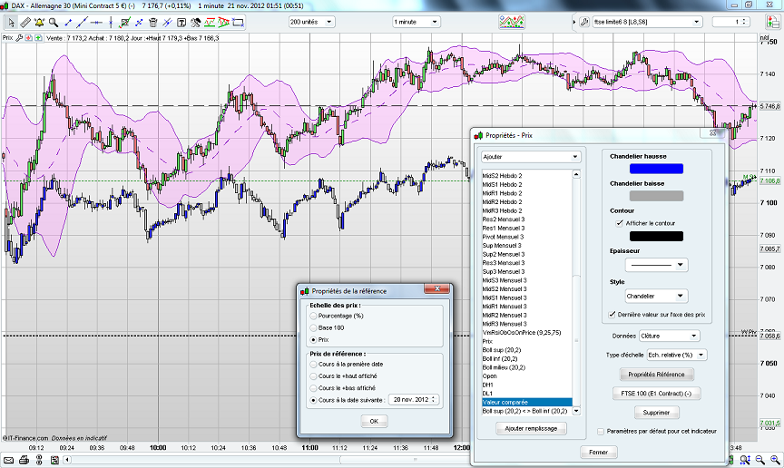Click the trash delete-objects icon

[152, 21]
